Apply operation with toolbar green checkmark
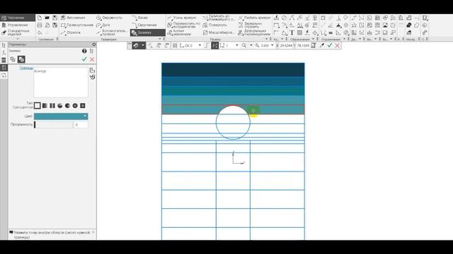Image resolution: width=453 pixels, height=254 pixels. coord(330,45)
